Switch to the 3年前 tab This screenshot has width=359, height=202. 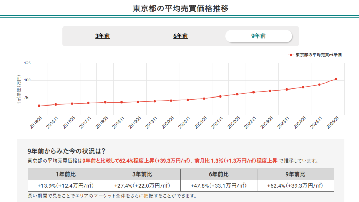click(x=102, y=36)
